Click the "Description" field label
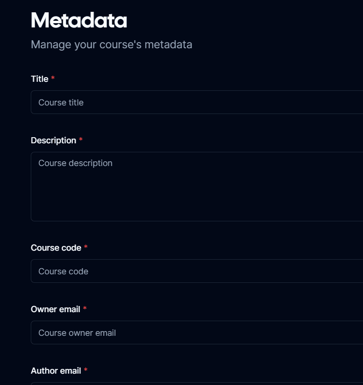Image resolution: width=363 pixels, height=385 pixels. [53, 140]
